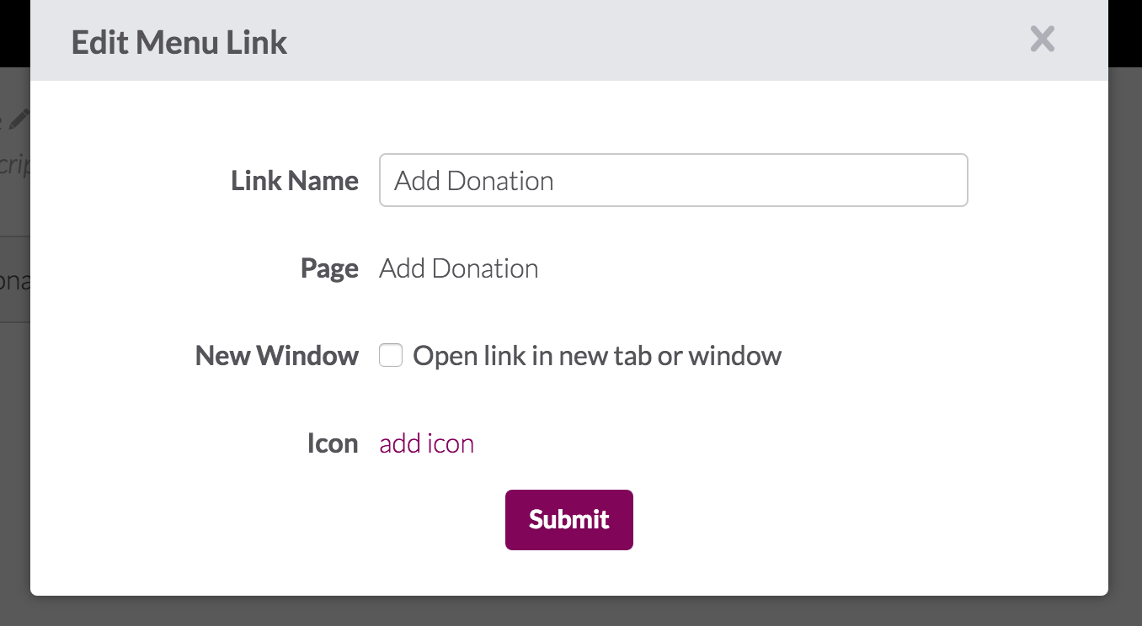Screen dimensions: 1142x626
Task: Focus the Link Name text field
Action: 674,180
